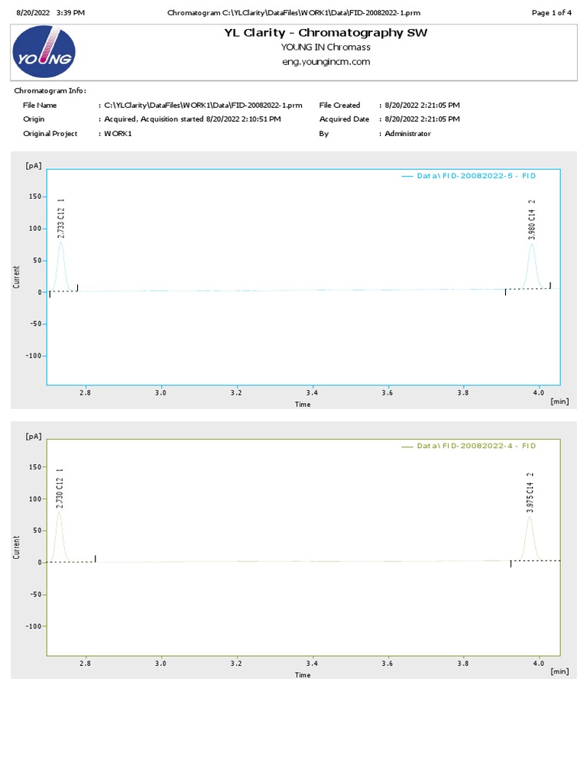Click the 8/20/2022 3:39 PM print timestamp
Screen dimensions: 587x783
pyautogui.click(x=50, y=12)
